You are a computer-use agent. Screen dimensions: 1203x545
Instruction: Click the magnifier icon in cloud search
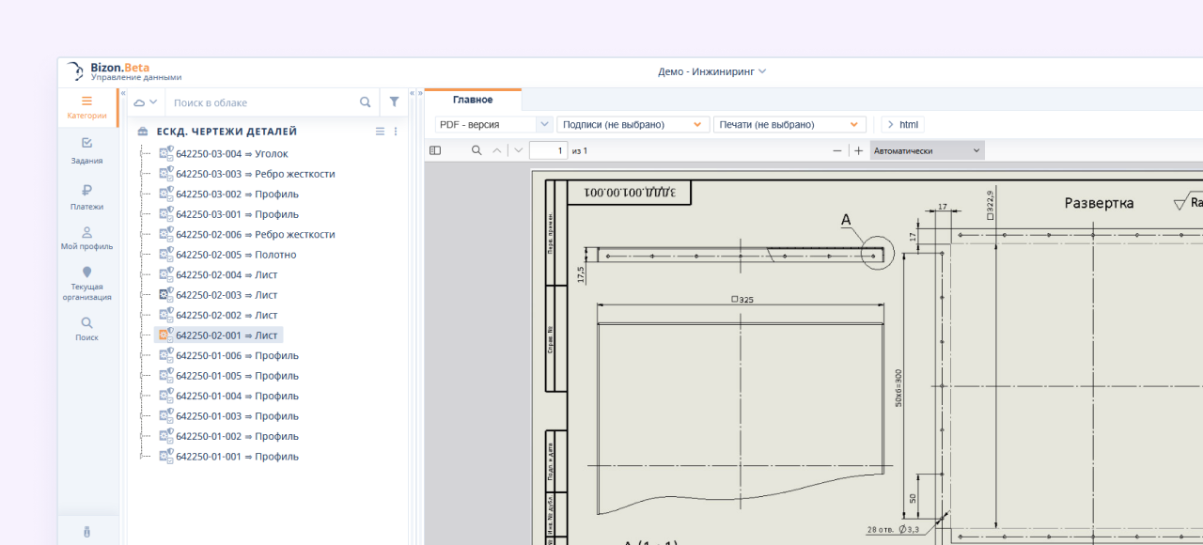366,102
